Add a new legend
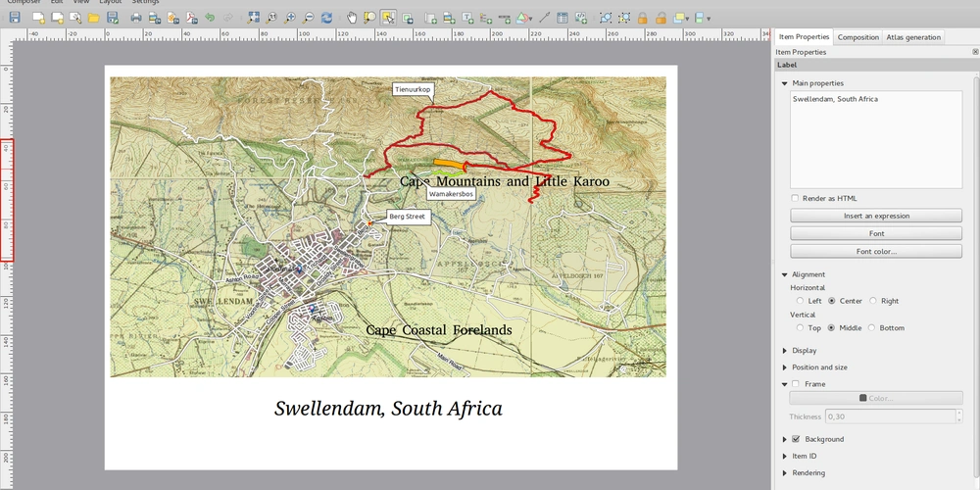Screen dimensions: 980x490 click(x=486, y=18)
